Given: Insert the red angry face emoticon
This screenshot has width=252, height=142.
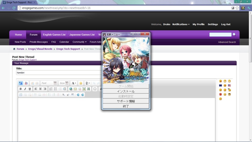Looking at the screenshot, I should pos(220,94).
